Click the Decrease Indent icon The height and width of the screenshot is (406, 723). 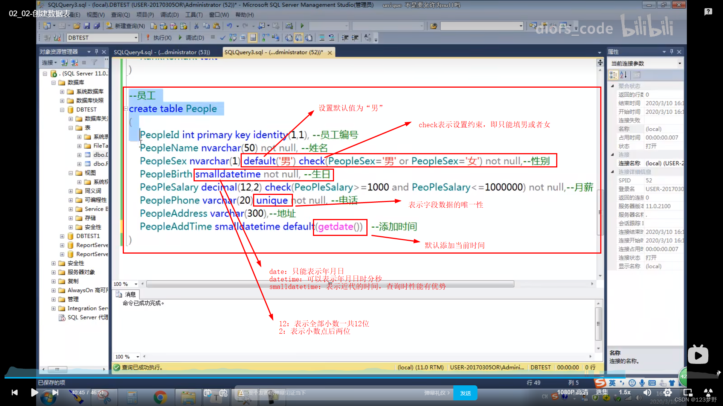click(x=345, y=38)
